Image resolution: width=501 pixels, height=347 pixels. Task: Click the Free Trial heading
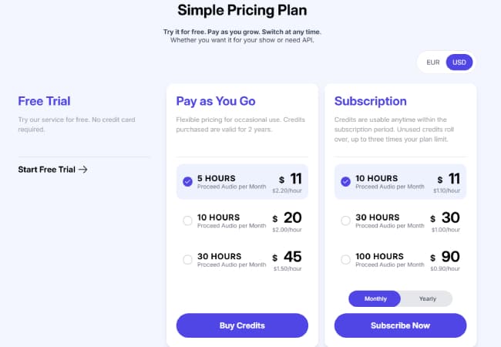(x=44, y=101)
